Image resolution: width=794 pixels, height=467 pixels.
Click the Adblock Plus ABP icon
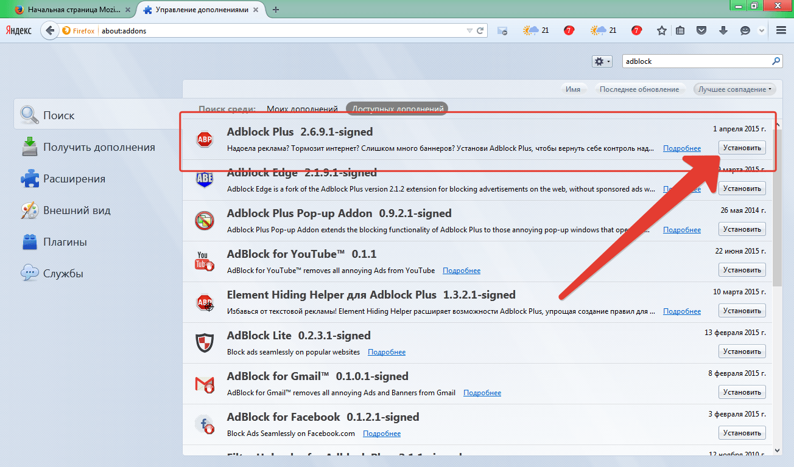(205, 140)
